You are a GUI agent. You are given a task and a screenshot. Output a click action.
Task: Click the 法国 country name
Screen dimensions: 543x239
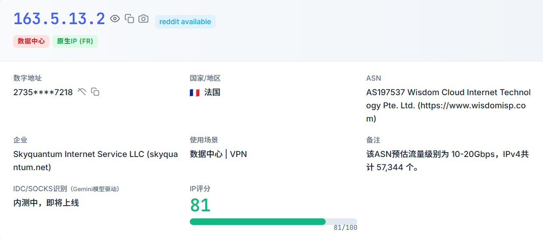coord(212,93)
